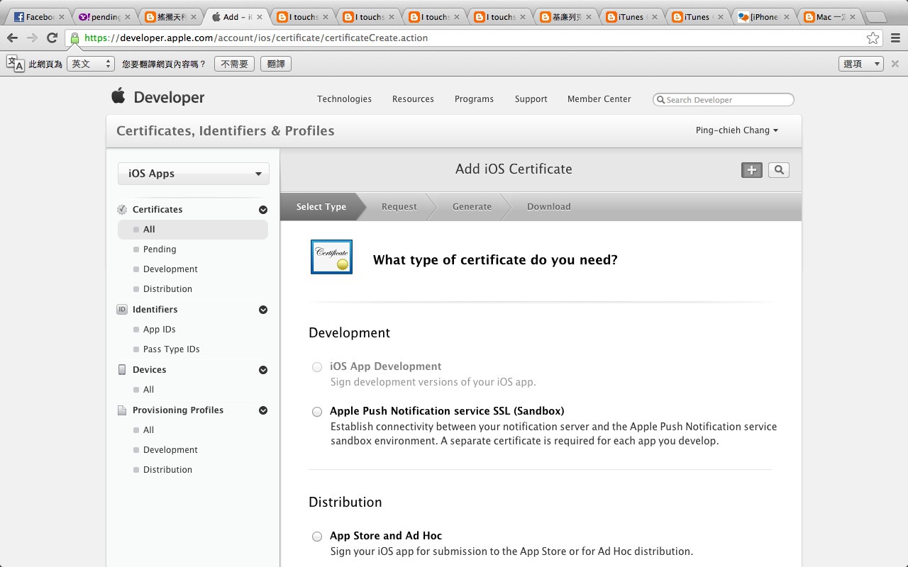Image resolution: width=908 pixels, height=567 pixels.
Task: Open the 選項 options dropdown
Action: point(861,64)
